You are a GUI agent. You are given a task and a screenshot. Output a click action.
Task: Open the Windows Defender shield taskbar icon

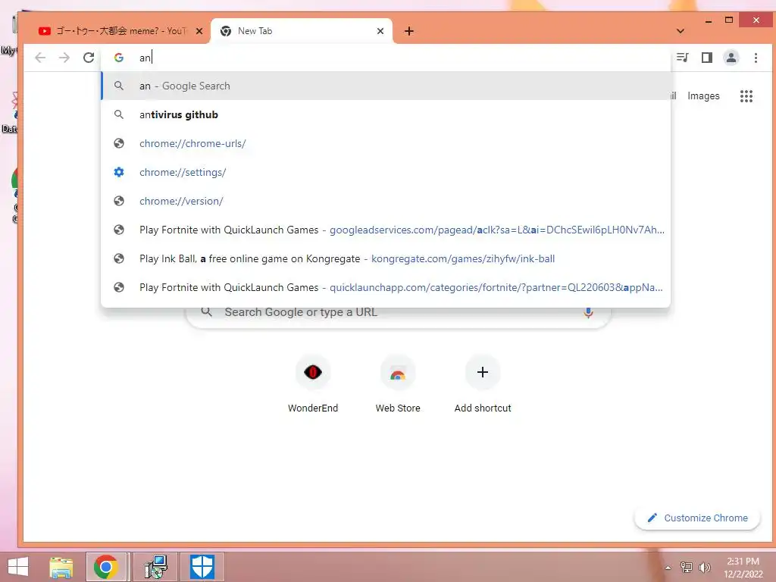coord(202,567)
